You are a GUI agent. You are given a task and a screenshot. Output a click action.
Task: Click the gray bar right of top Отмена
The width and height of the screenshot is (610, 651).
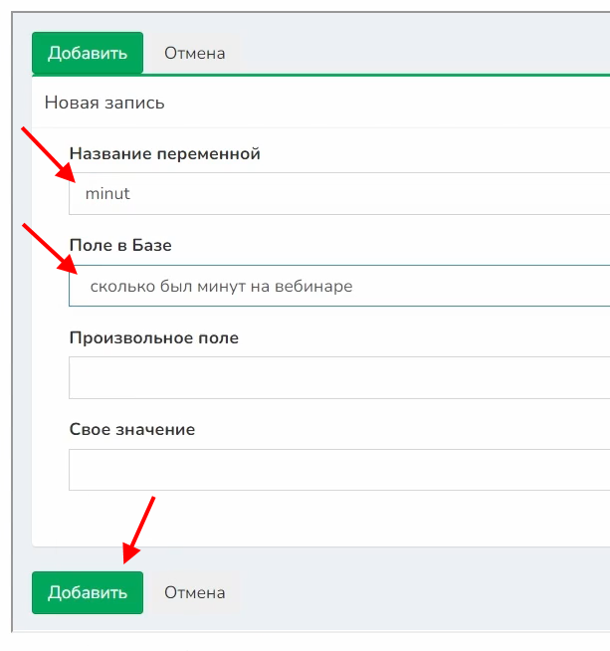coord(428,53)
